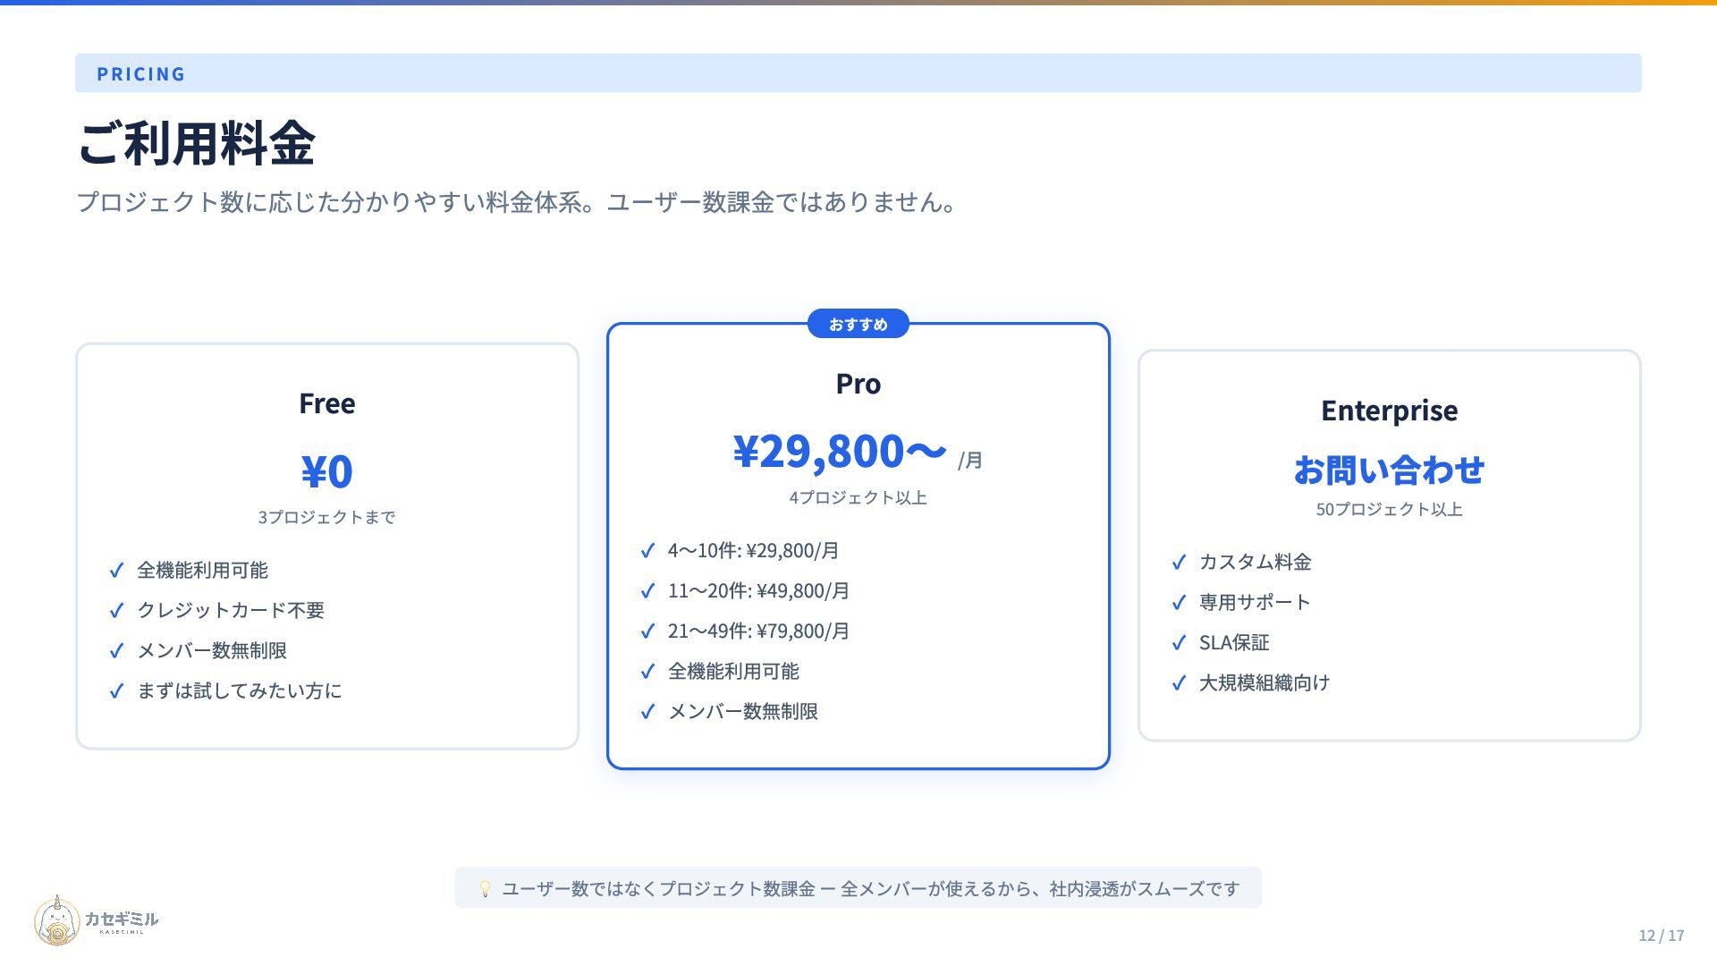Click the ¥29,800〜 Pro price
Viewport: 1717px width, 966px height.
click(x=839, y=451)
